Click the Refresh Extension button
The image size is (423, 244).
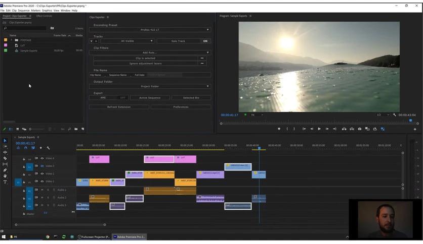click(119, 107)
